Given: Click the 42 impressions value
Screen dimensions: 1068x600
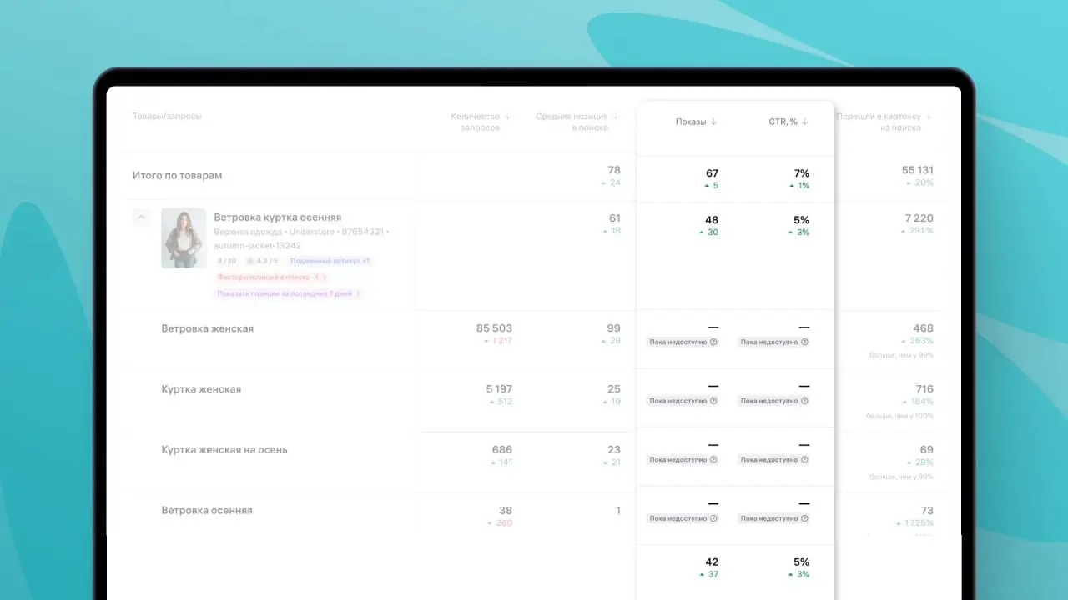Looking at the screenshot, I should 712,562.
